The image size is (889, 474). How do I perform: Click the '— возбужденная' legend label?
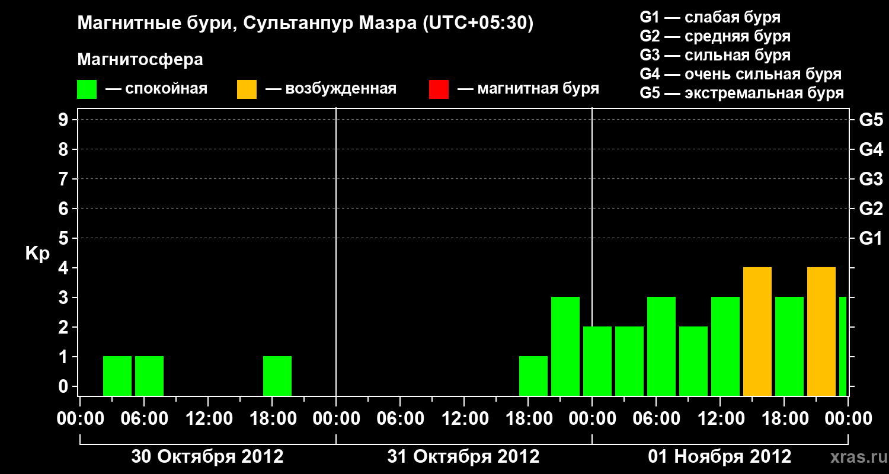click(x=331, y=89)
